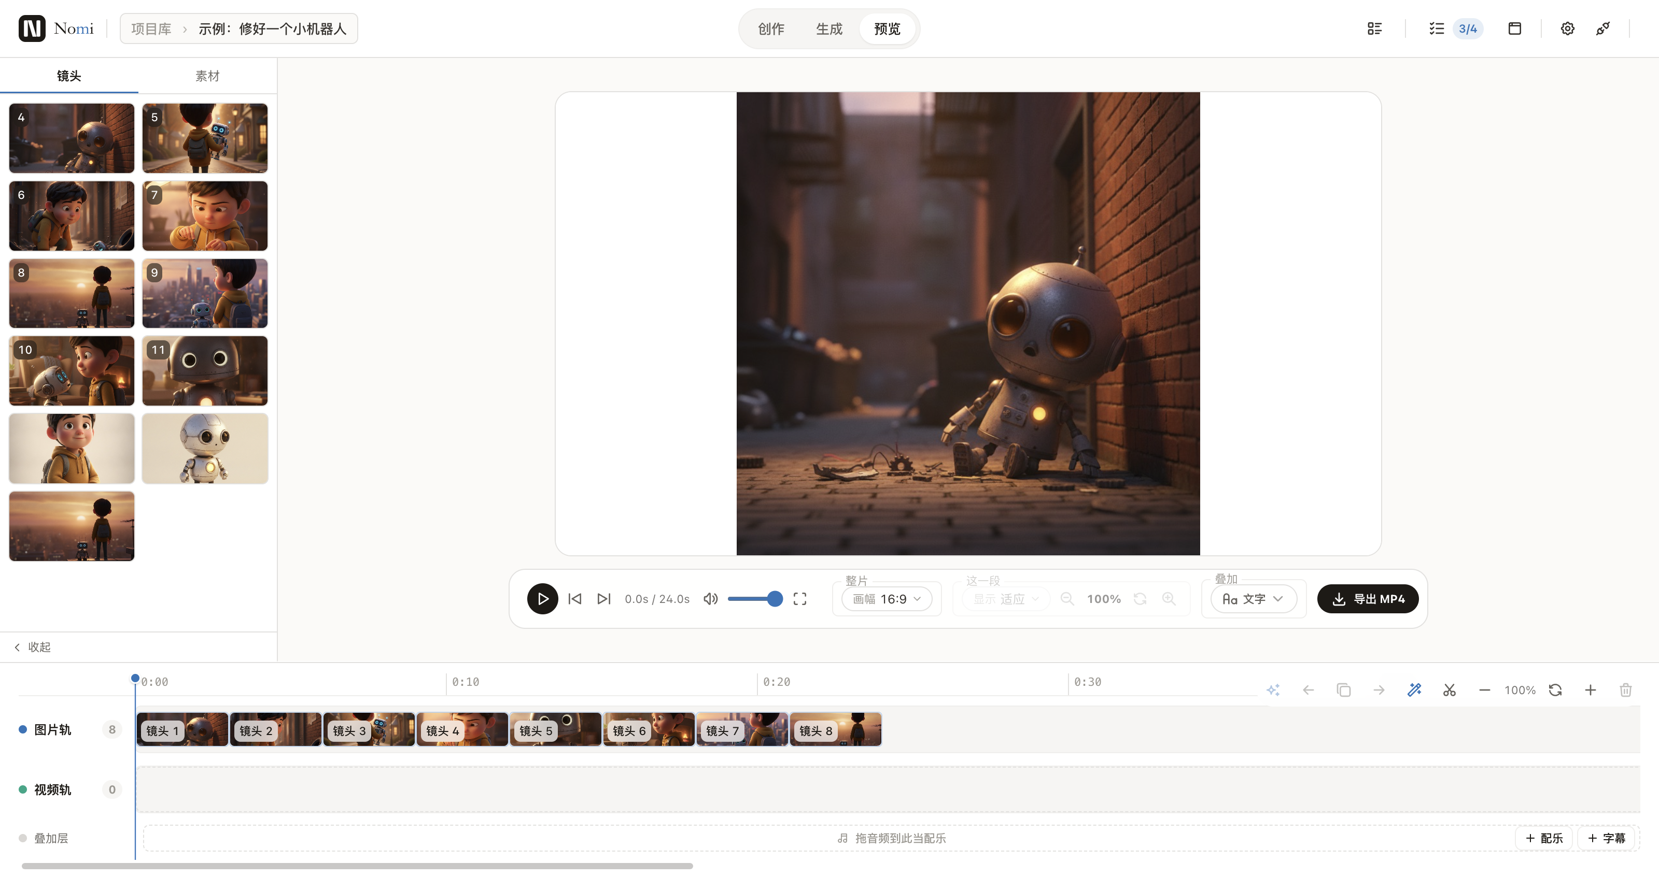Zoom out timeline with minus icon
Screen dimensions: 1659x892
(1484, 690)
